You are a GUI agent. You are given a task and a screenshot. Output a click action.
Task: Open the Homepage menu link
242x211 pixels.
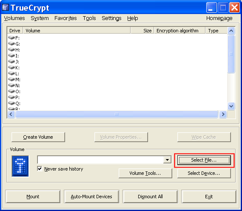pyautogui.click(x=219, y=18)
